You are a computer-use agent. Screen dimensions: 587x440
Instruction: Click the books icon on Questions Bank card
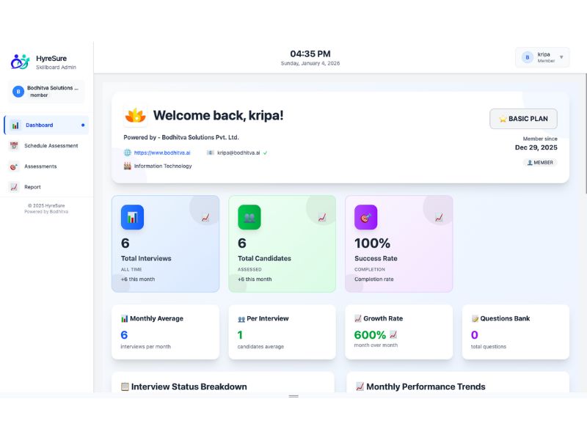click(x=477, y=318)
